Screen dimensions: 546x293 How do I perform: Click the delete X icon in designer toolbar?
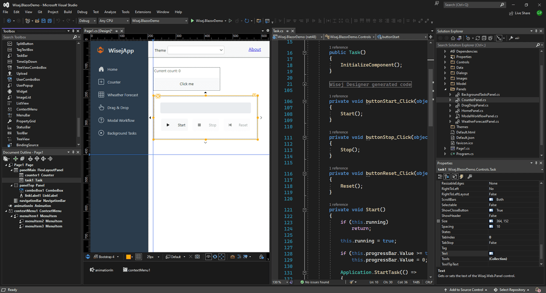[191, 257]
